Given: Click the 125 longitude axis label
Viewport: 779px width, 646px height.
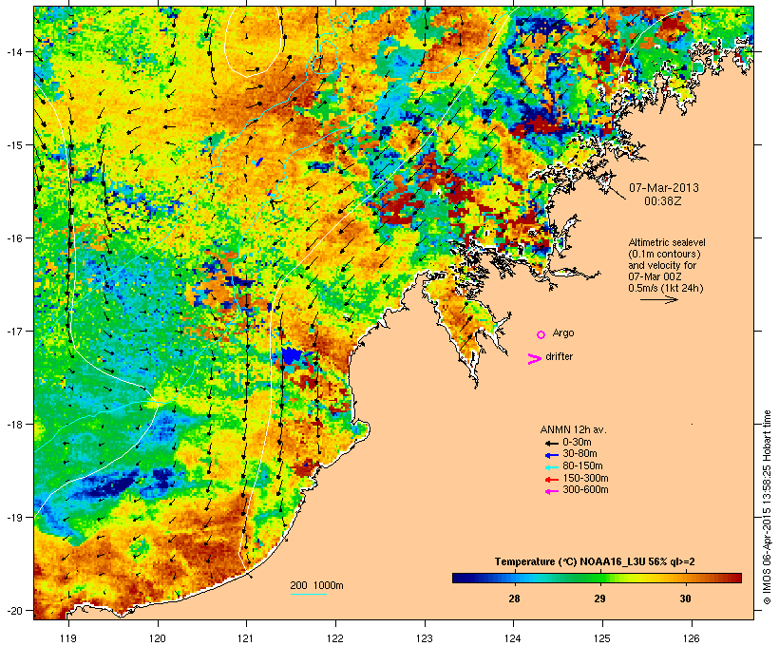Looking at the screenshot, I should [x=602, y=638].
